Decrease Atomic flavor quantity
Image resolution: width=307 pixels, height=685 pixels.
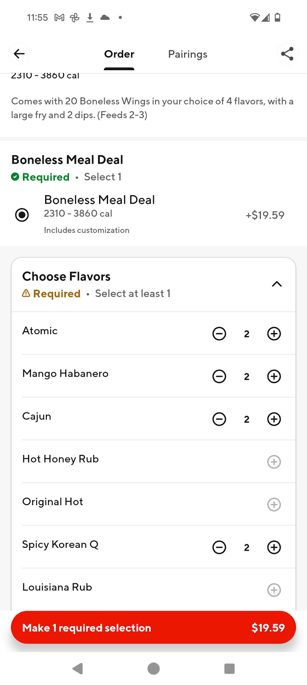(219, 334)
